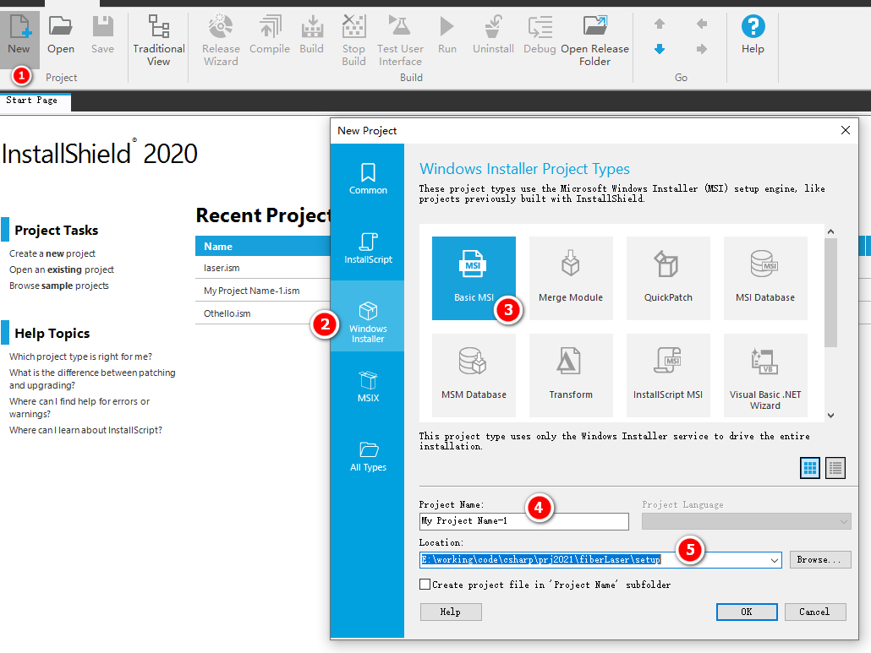Click the Compile toolbar icon

(270, 35)
